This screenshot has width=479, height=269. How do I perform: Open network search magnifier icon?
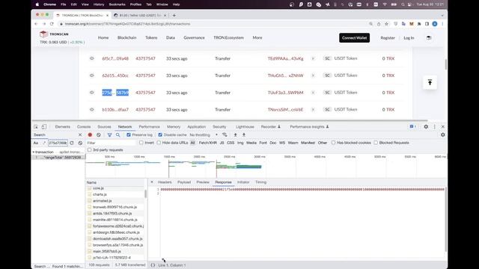[118, 134]
